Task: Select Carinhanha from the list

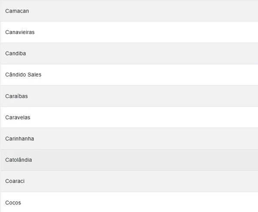Action: [x=129, y=138]
